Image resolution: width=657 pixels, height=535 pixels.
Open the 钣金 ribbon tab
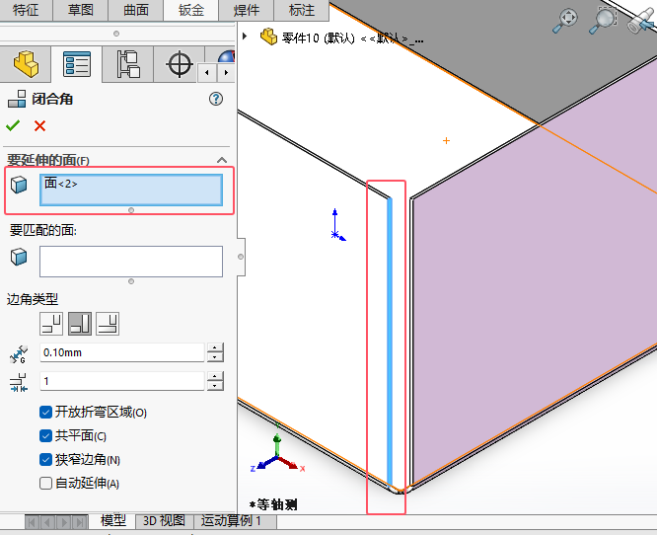pos(191,10)
